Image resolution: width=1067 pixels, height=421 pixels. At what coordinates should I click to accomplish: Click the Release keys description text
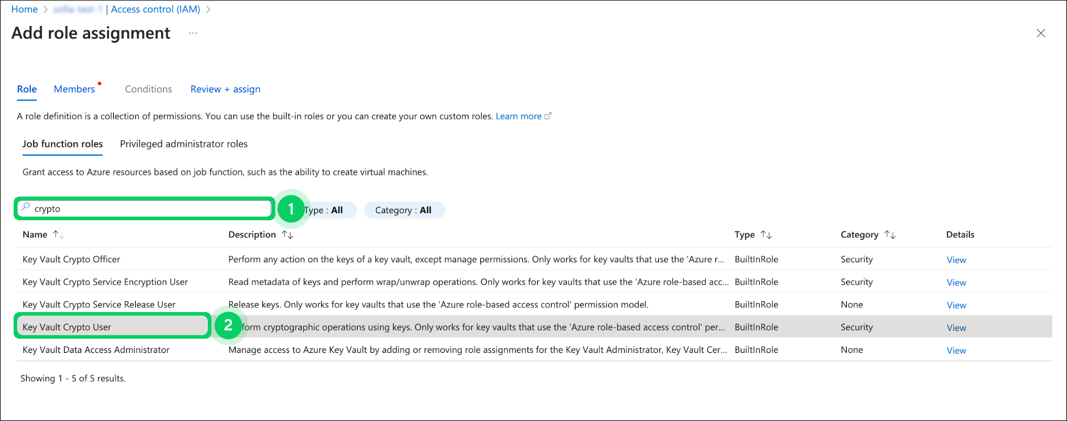tap(438, 304)
